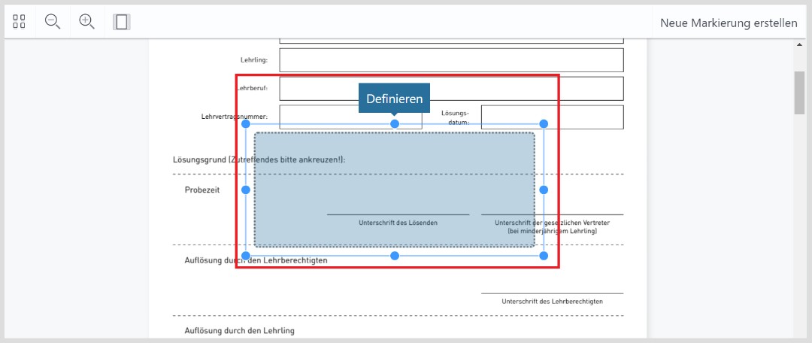Grab the top-right selection handle

tap(544, 124)
